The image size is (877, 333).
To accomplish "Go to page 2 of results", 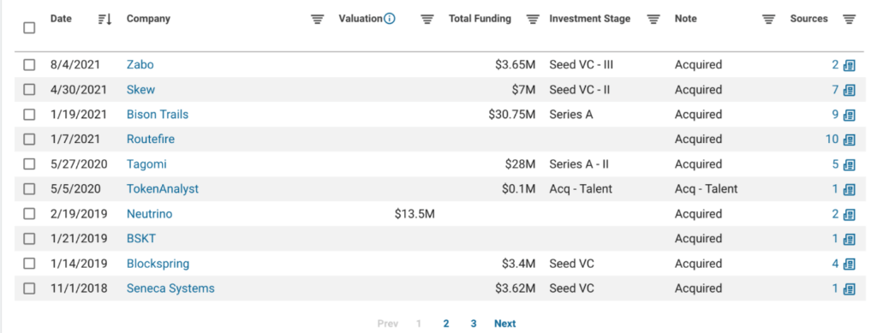I will click(x=445, y=324).
